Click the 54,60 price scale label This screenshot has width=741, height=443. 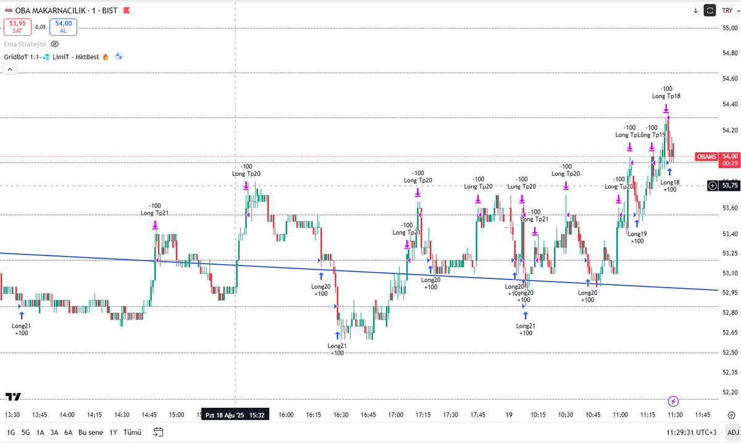point(730,78)
